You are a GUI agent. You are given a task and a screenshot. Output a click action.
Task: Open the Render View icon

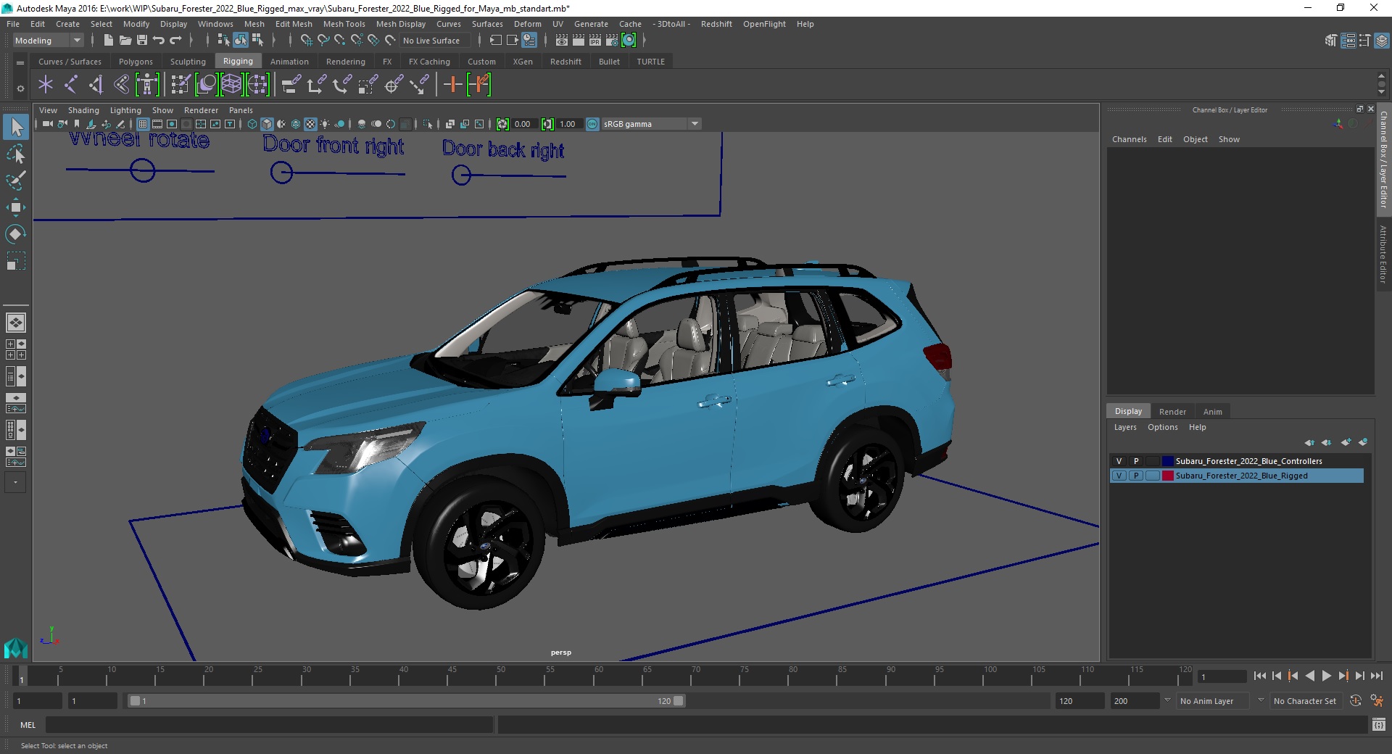(562, 41)
